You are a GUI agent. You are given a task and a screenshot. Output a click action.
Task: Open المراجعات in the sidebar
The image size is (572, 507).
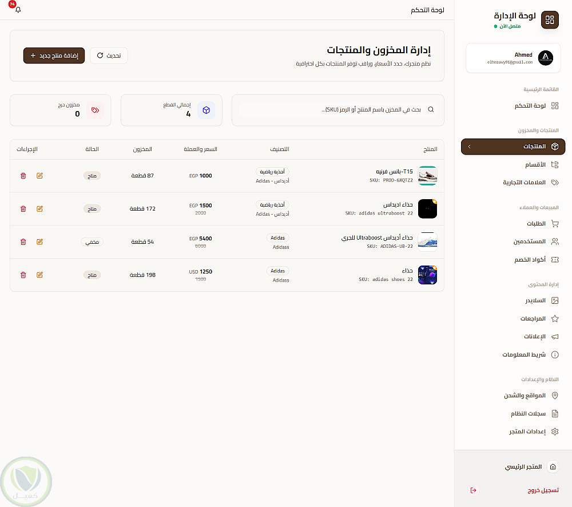click(513, 319)
